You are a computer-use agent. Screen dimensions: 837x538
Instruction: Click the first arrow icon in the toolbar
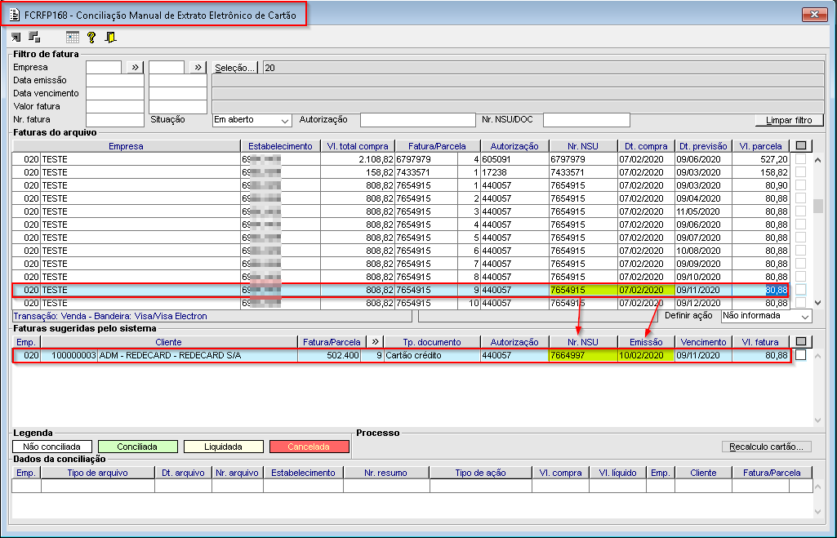click(16, 38)
